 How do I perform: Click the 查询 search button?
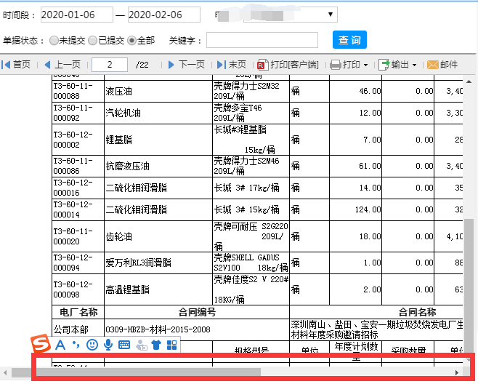tap(349, 40)
